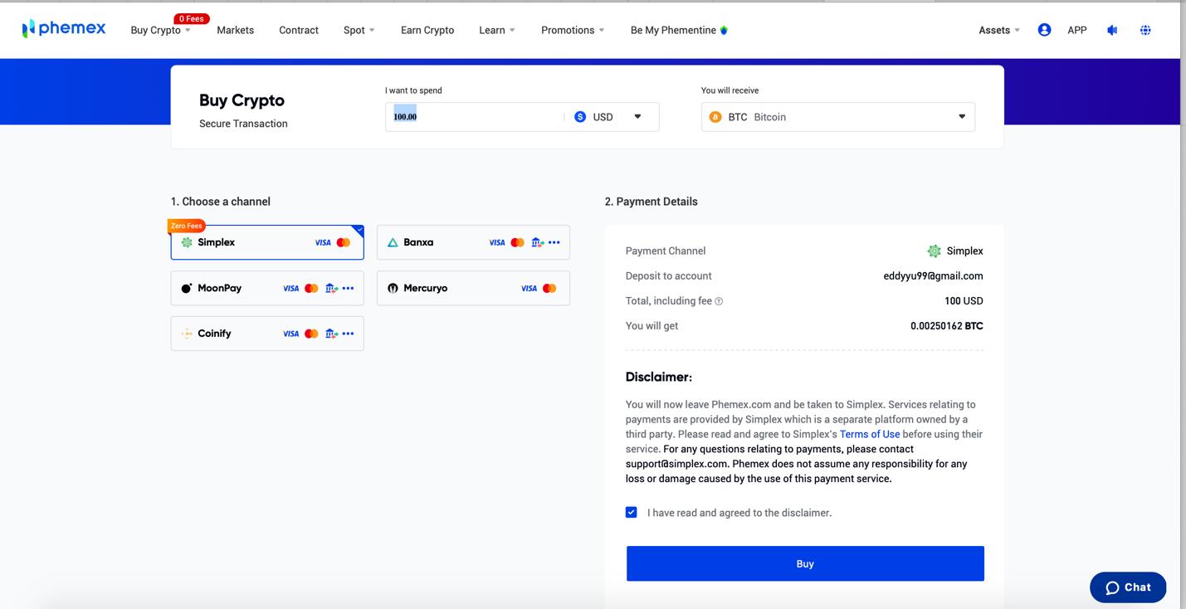The image size is (1186, 609).
Task: Select the Contract menu item
Action: [299, 30]
